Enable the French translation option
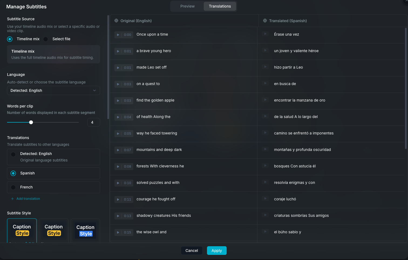 (x=13, y=187)
